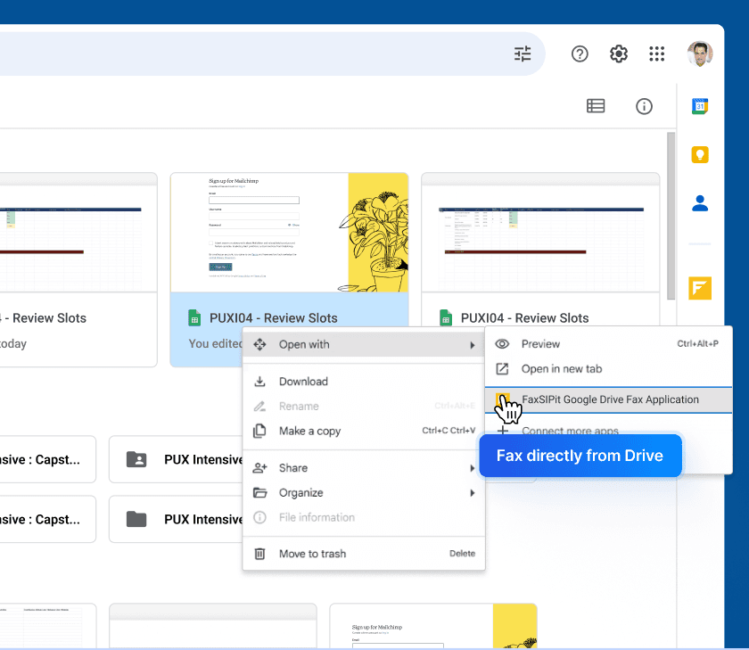Click the Fax directly from Drive button
The image size is (749, 650).
[580, 456]
